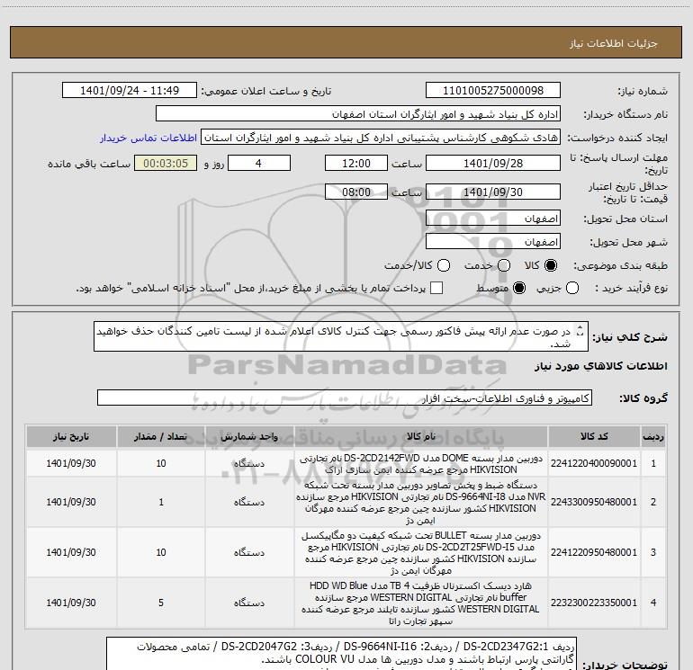
Task: Click the HDD WD Blue 4 TB item name
Action: coord(421,603)
